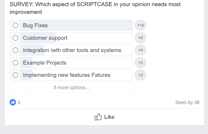The image size is (208, 134).
Task: Show voters for Implementing new features (+2)
Action: coord(140,75)
